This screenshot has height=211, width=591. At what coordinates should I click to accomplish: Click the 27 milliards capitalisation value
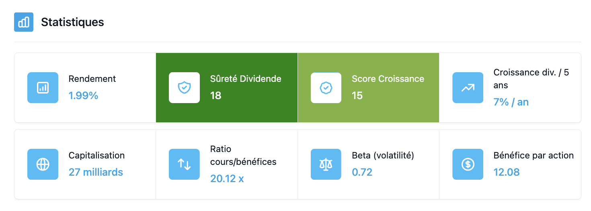[96, 172]
